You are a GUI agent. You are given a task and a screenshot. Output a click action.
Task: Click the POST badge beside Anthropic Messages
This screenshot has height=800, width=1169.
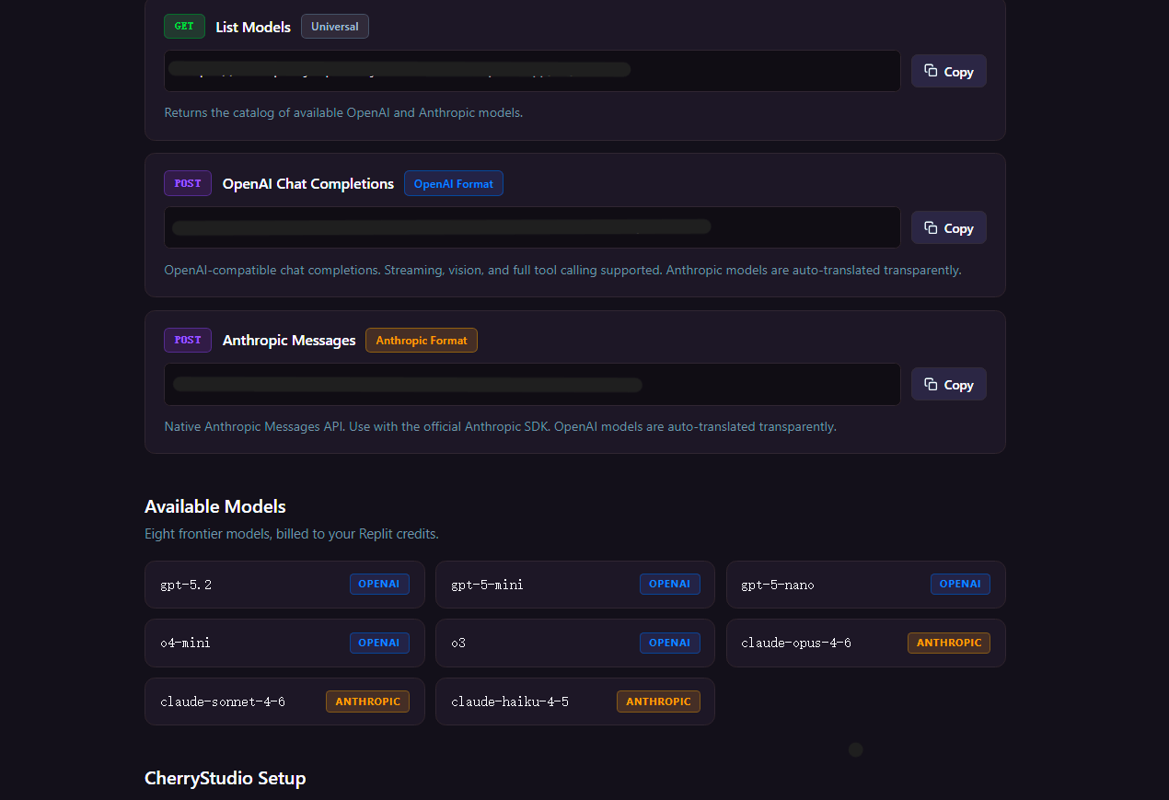(188, 340)
